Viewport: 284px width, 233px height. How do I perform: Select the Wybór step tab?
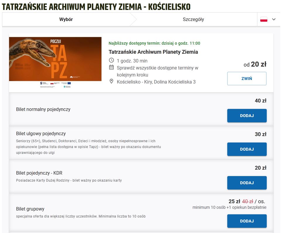66,20
